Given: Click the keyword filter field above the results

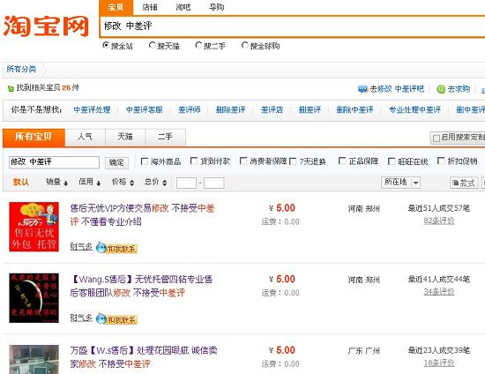Looking at the screenshot, I should tap(54, 162).
